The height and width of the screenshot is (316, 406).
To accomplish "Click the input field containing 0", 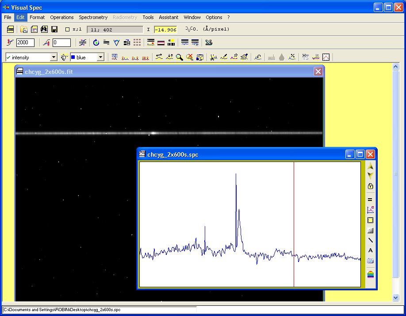I will [x=61, y=42].
